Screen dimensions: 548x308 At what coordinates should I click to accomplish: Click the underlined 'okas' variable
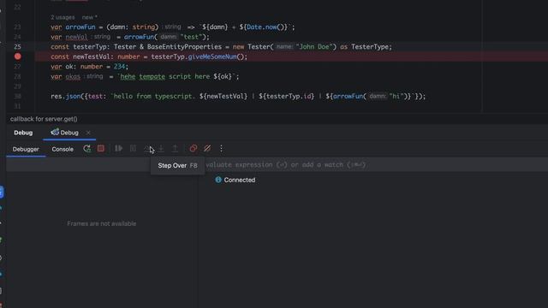[x=73, y=76]
